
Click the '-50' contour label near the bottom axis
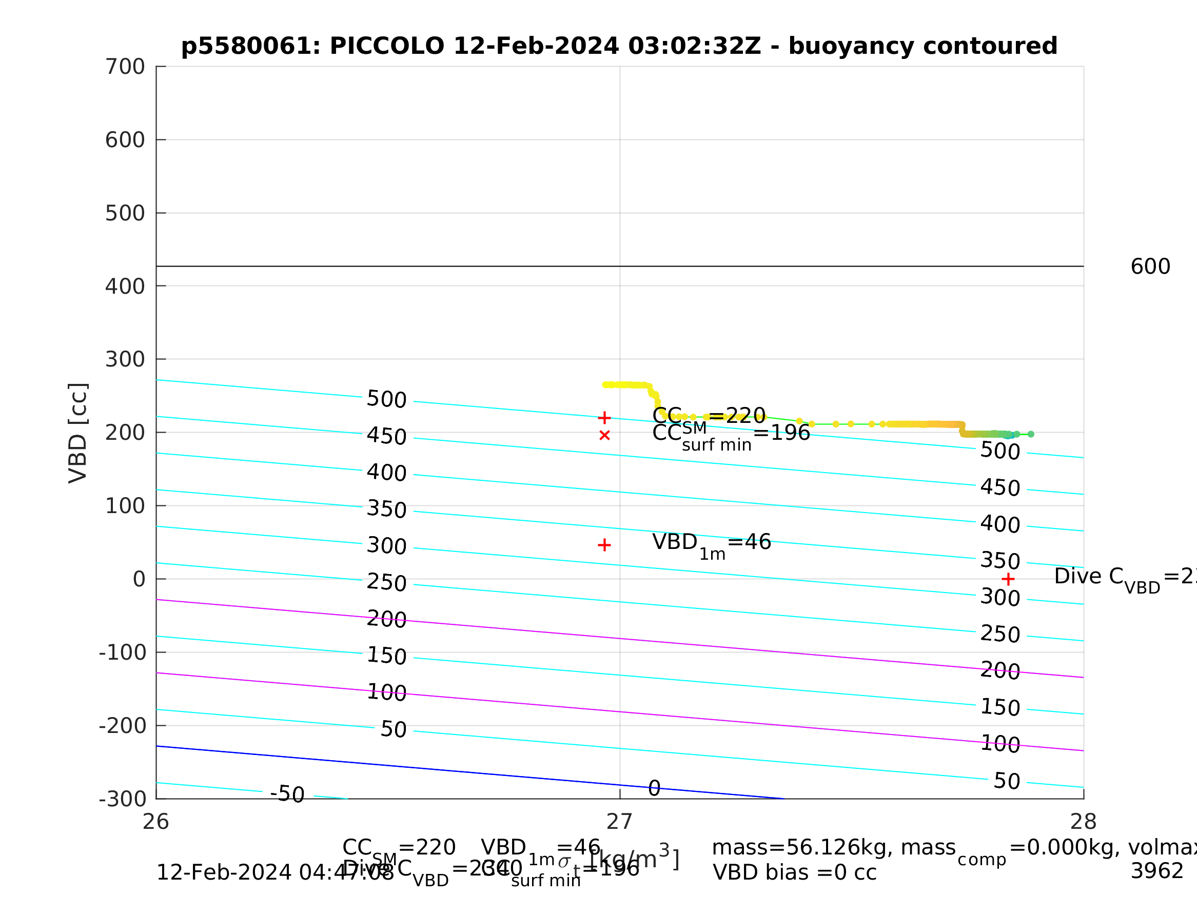[x=288, y=794]
